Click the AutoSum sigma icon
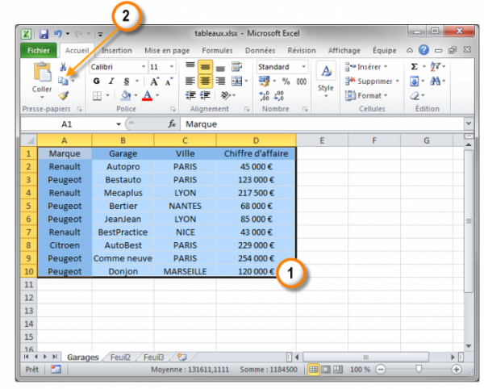Image resolution: width=484 pixels, height=389 pixels. (415, 67)
